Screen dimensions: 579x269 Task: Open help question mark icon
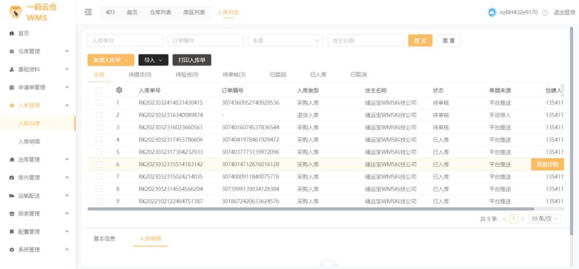click(x=545, y=13)
